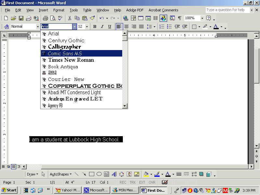Click the font list scroll down arrow
Viewport: 260px width, 195px height.
click(x=125, y=106)
